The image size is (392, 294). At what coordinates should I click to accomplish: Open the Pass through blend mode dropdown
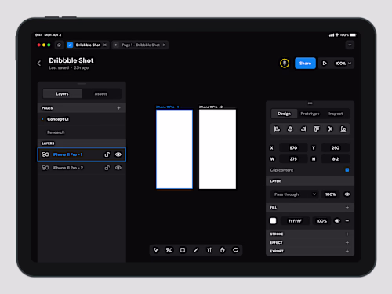(295, 194)
